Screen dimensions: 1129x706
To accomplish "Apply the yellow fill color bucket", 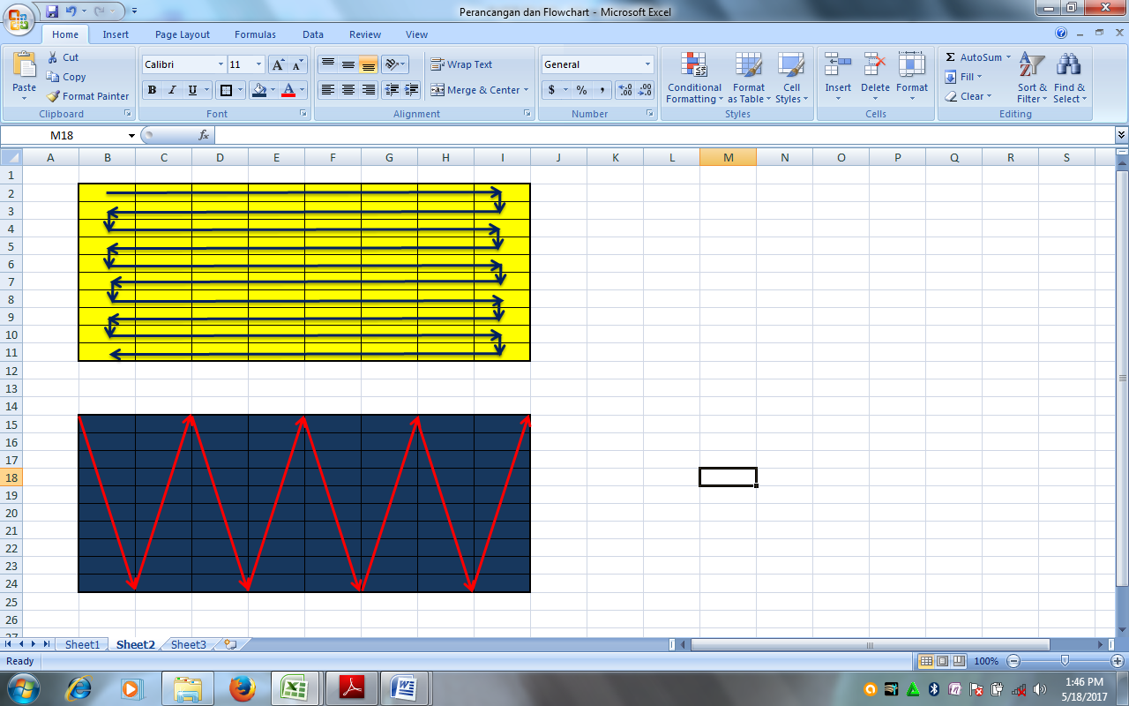I will point(258,90).
